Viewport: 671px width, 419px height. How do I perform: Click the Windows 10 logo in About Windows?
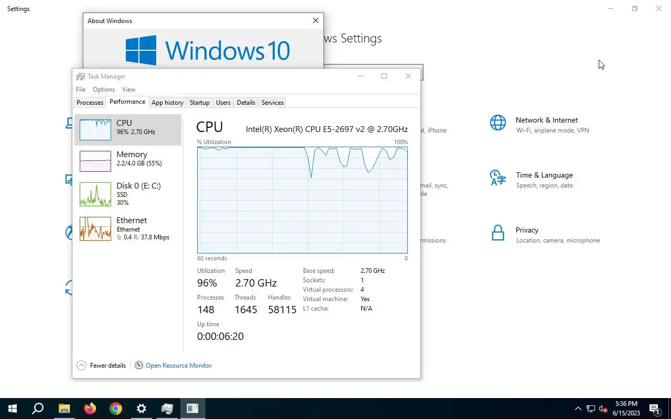[x=208, y=50]
